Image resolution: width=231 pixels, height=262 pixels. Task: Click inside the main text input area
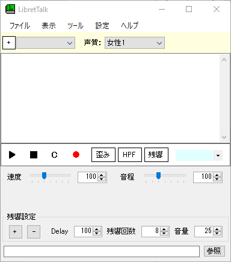coord(110,98)
